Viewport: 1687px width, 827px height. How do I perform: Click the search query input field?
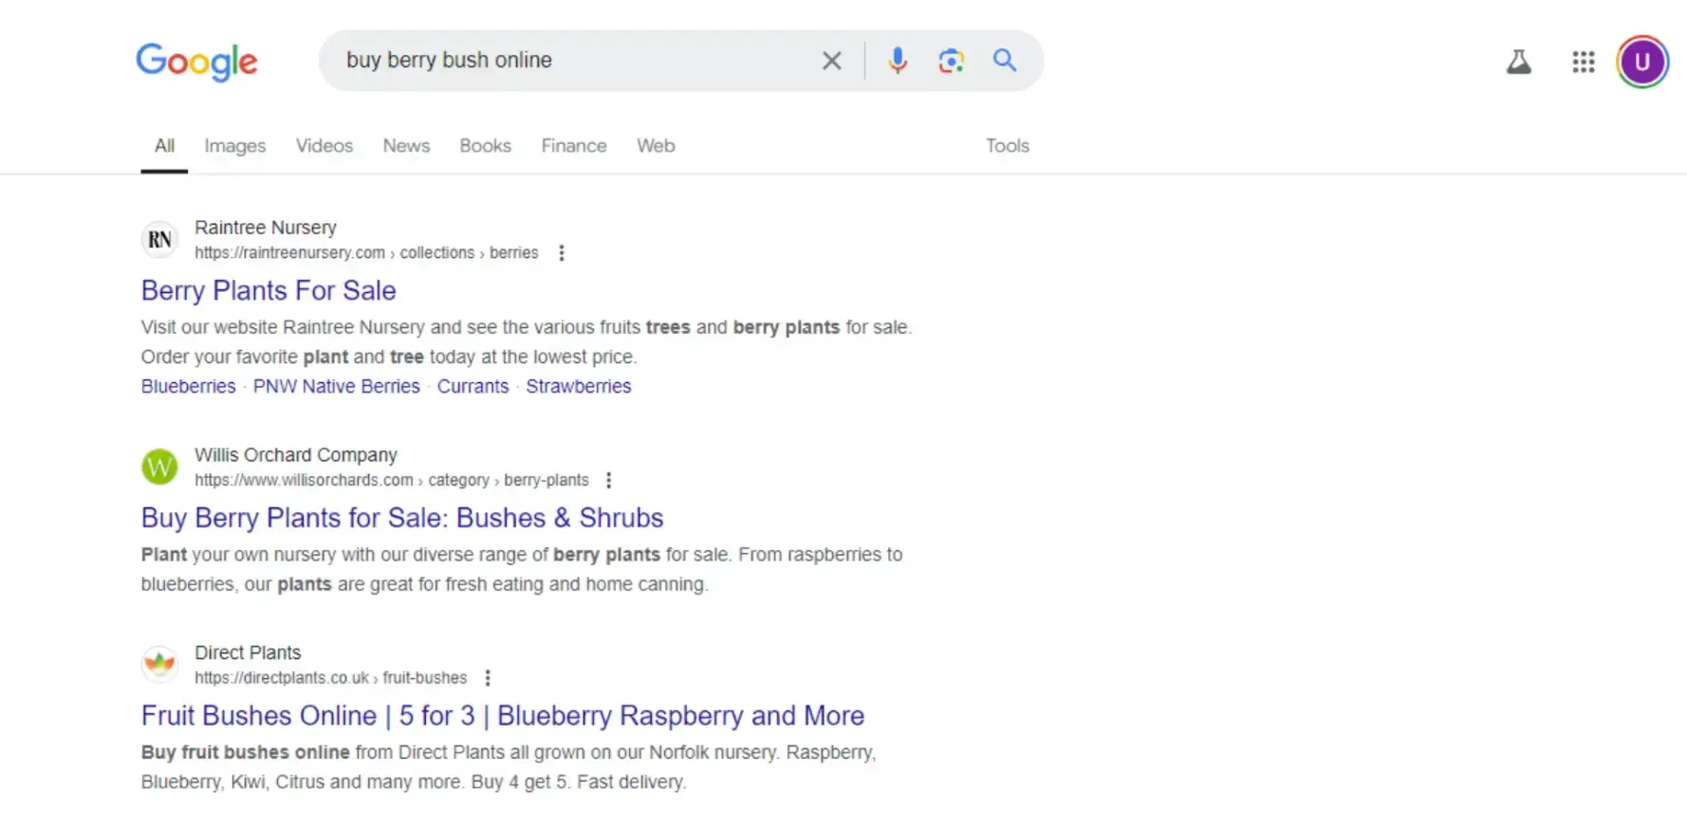pyautogui.click(x=574, y=61)
